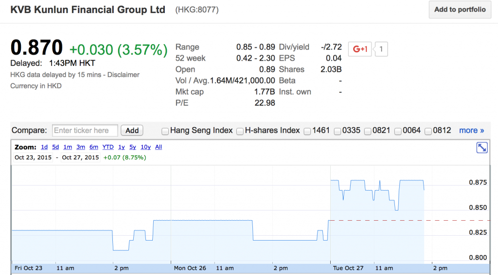Click the Vol / Avg. value 1.64M/421,000.00
This screenshot has height=275, width=498.
pyautogui.click(x=242, y=81)
